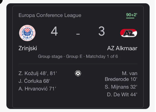
Task: Click scorer Z. Kožulj 48', 81'
Action: [x=38, y=73]
